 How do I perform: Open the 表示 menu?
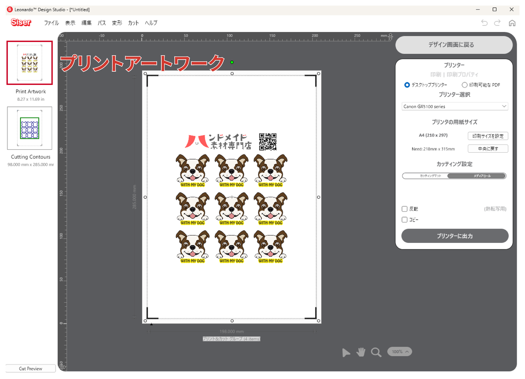(x=70, y=23)
